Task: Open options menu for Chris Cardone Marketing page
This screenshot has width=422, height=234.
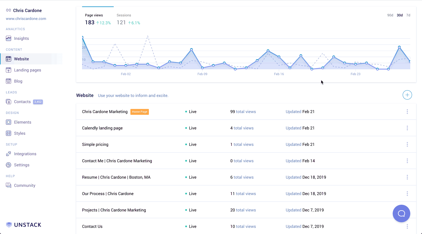Action: 407,112
